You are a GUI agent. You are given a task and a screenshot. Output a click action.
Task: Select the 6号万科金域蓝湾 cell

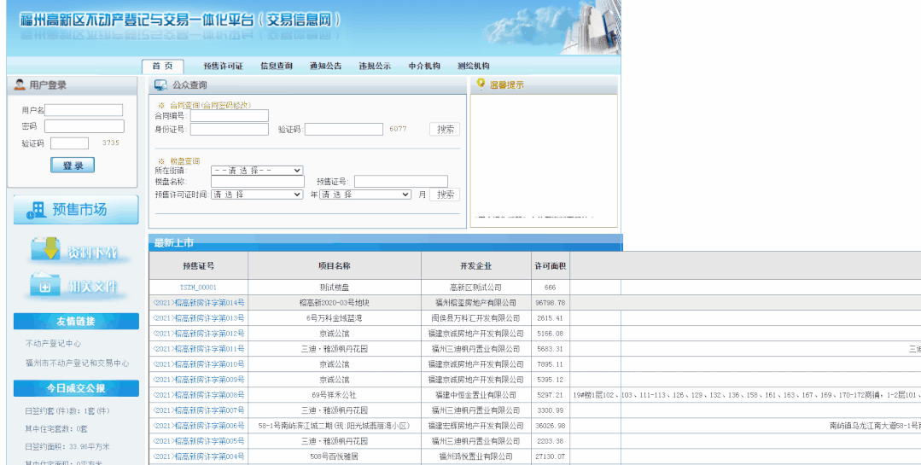335,318
